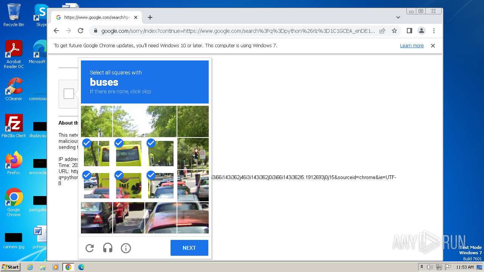
Task: Bookmark this tab with the star icon
Action: 394,31
